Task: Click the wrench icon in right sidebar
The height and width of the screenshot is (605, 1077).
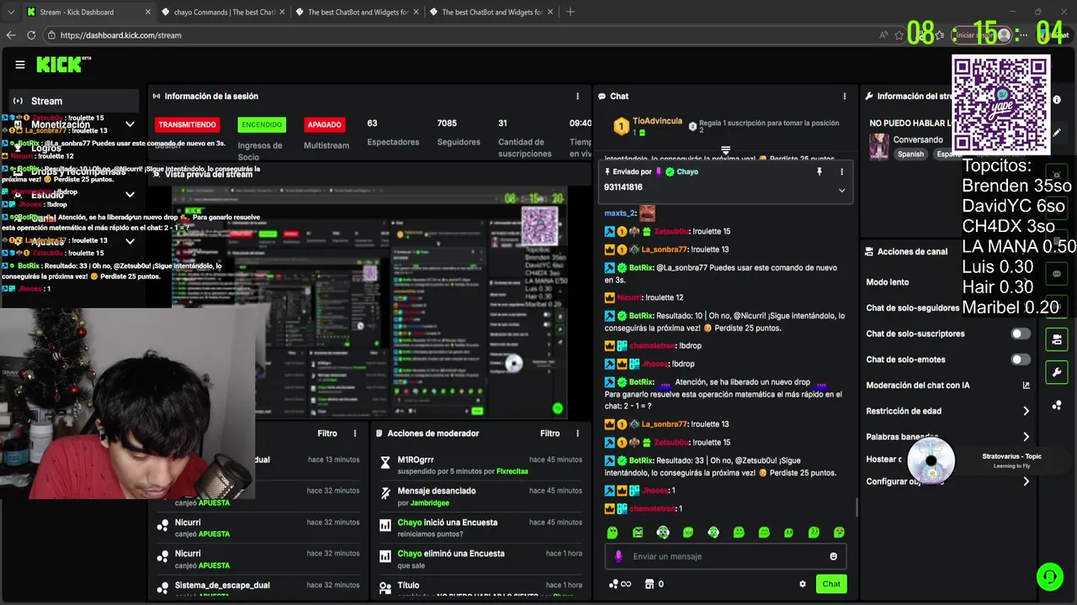Action: 1057,372
